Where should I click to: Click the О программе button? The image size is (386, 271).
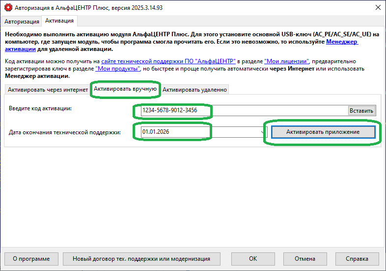coord(31,259)
